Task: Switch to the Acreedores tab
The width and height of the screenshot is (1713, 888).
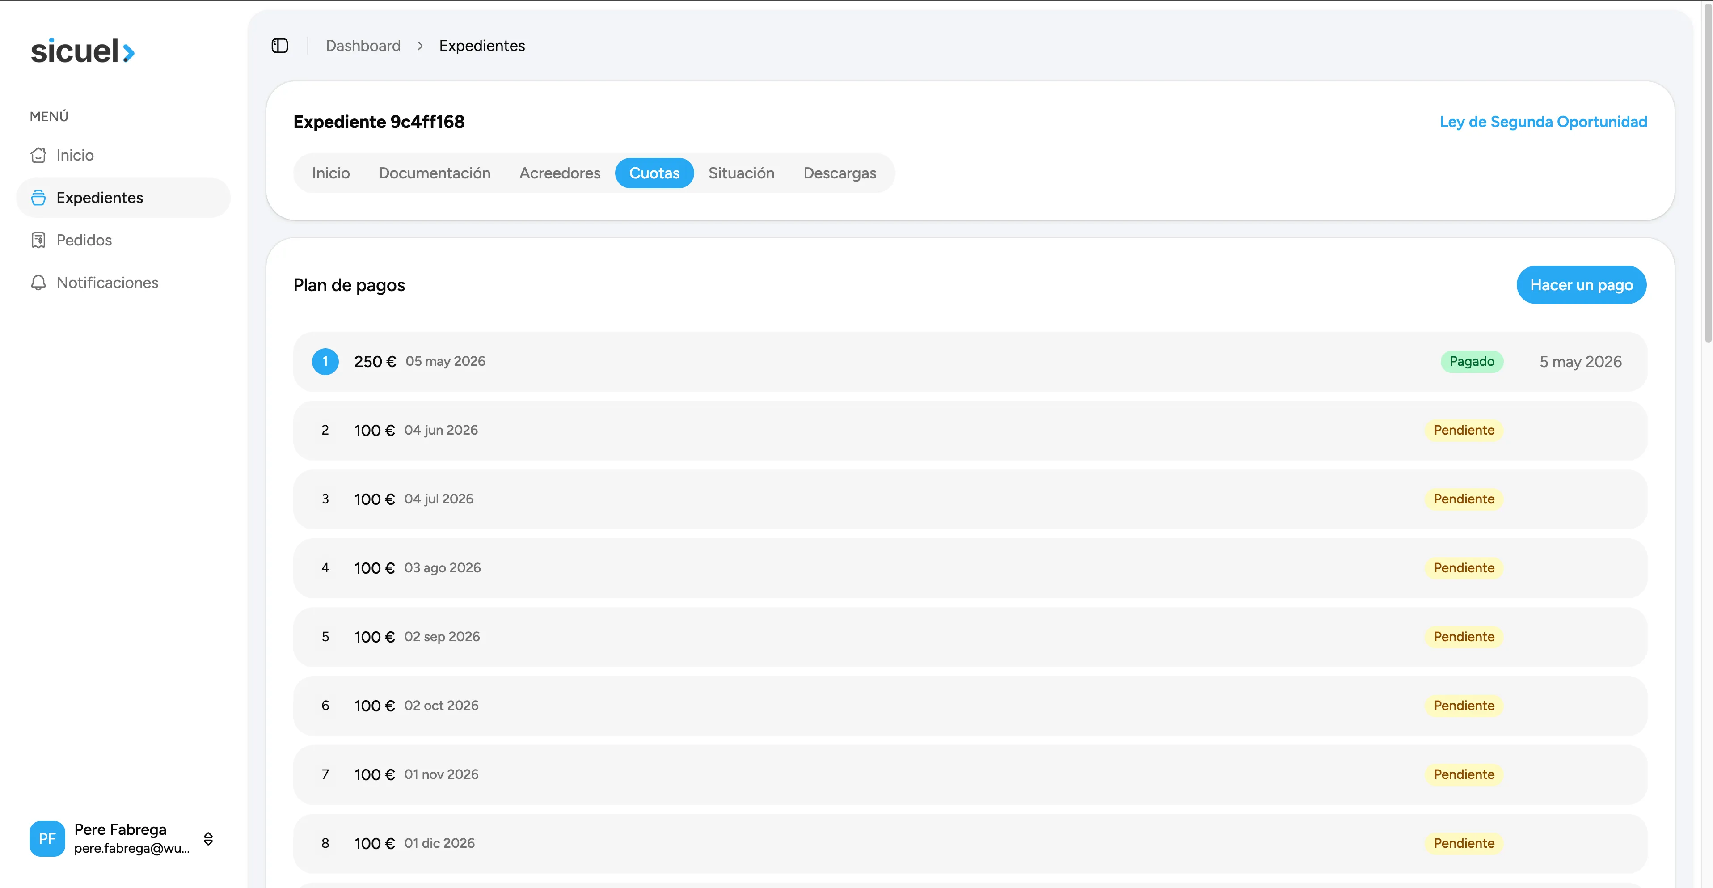Action: coord(560,173)
